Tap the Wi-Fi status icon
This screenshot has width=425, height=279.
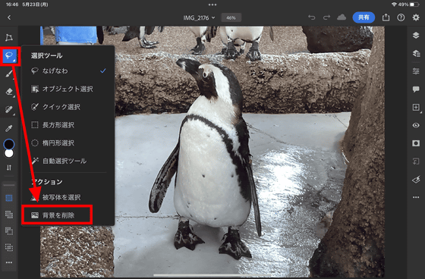point(394,5)
